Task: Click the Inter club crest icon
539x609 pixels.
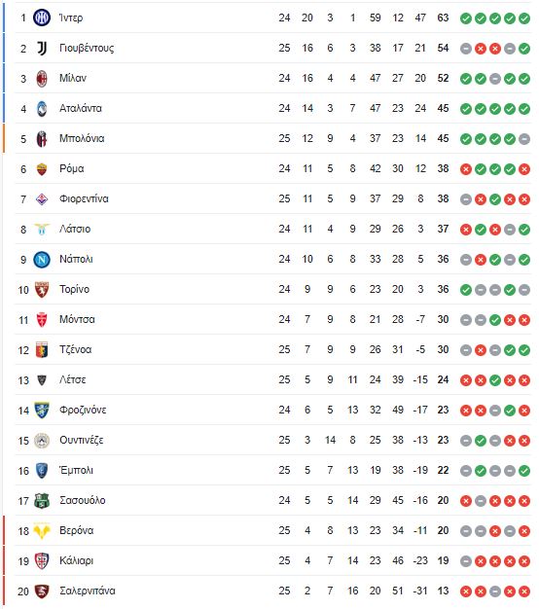Action: 42,18
